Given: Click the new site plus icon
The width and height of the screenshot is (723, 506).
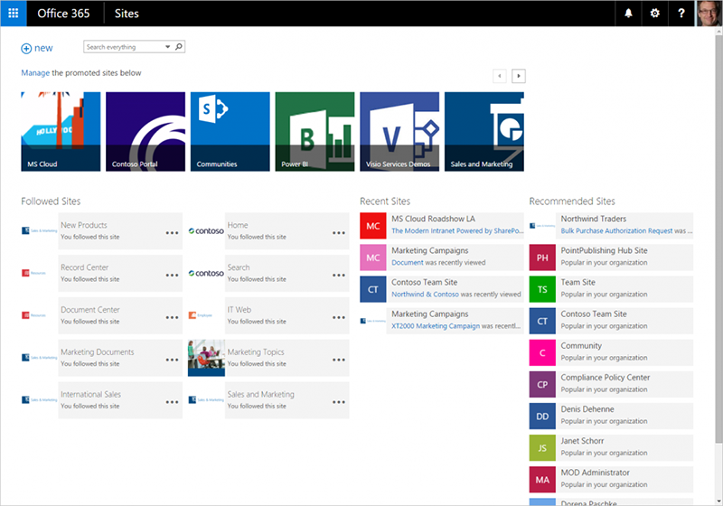Looking at the screenshot, I should [26, 49].
